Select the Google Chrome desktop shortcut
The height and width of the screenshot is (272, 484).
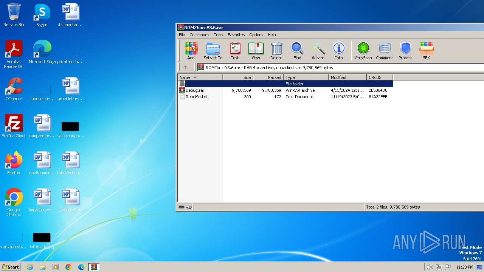[x=14, y=202]
